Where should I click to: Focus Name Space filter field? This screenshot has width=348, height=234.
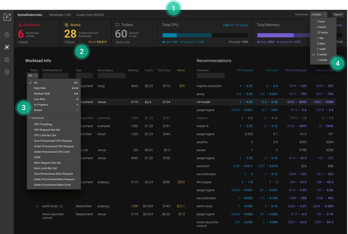(111, 76)
